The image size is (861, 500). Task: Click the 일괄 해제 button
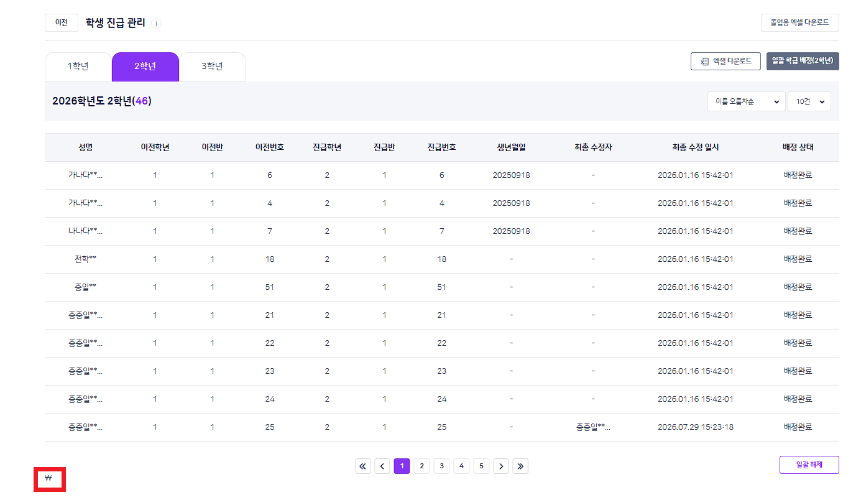point(809,465)
